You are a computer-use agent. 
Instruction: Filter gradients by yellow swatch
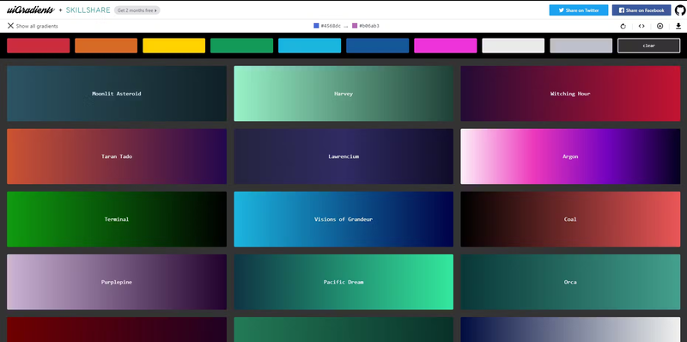174,46
